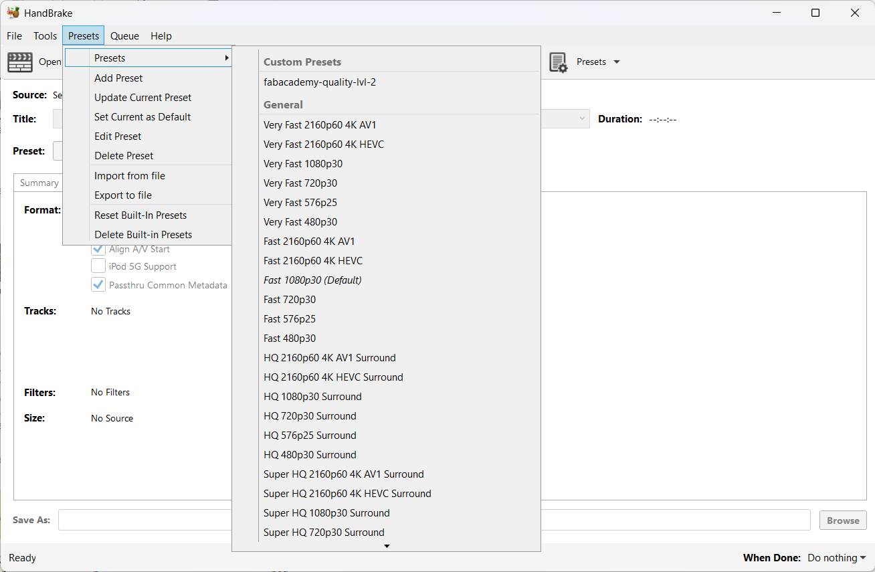Screen dimensions: 875x572
Task: Click the No Tracks text
Action: pyautogui.click(x=110, y=311)
